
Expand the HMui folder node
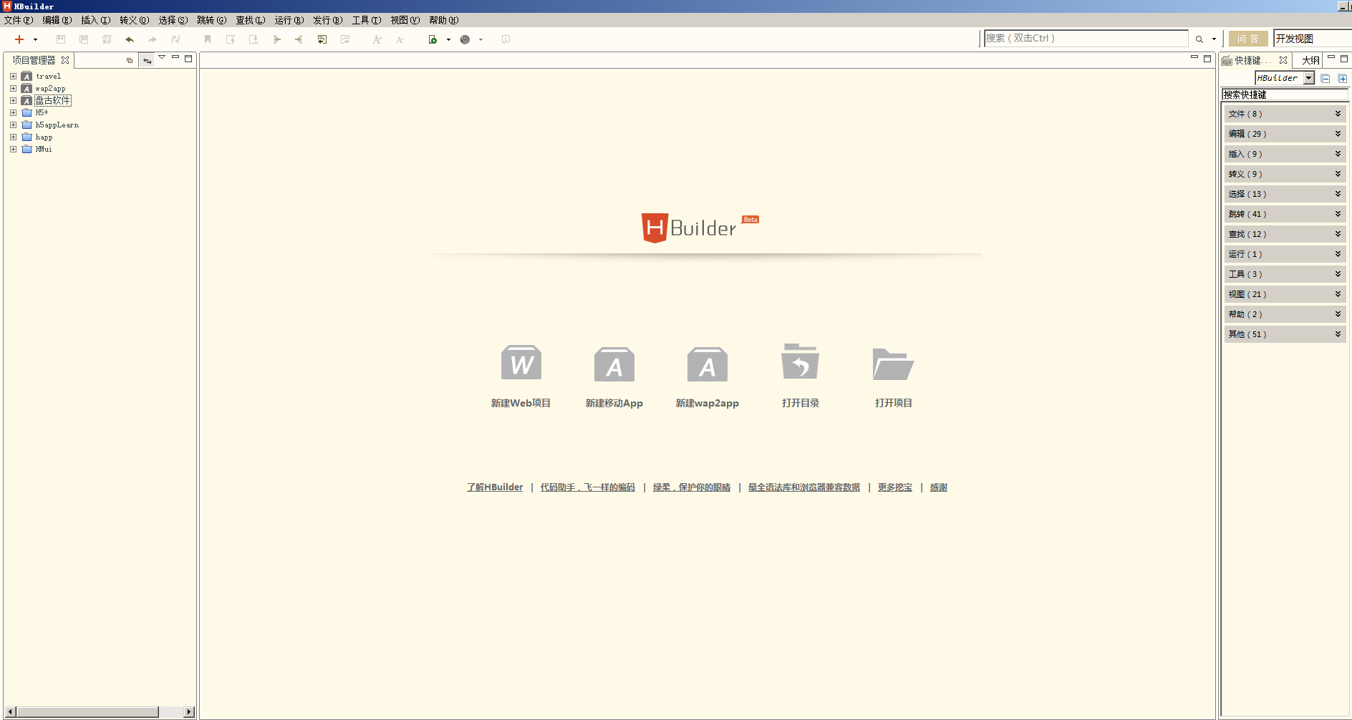point(13,149)
